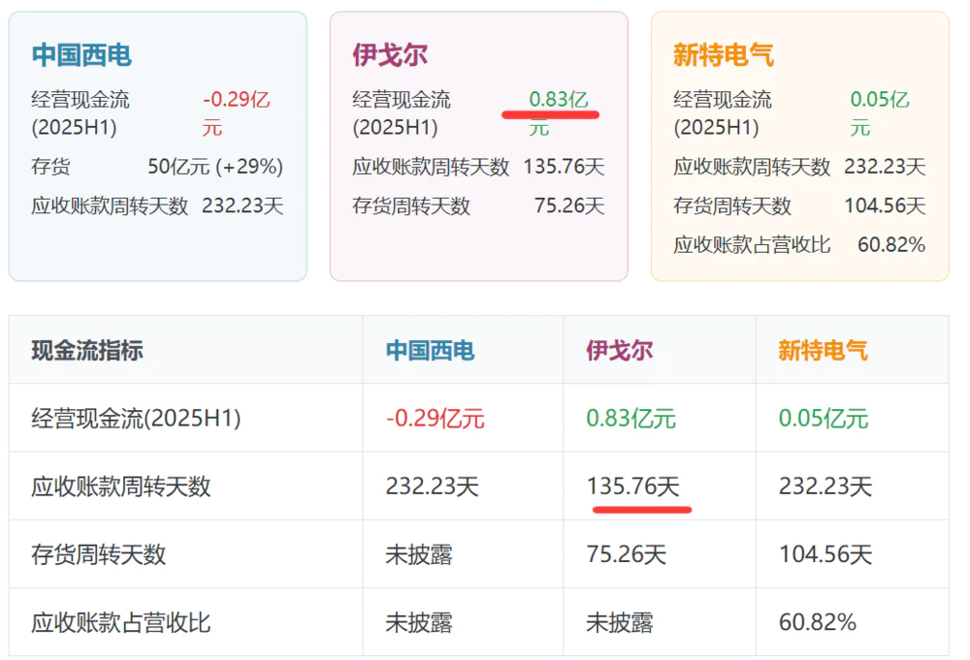This screenshot has height=660, width=970.
Task: Click the underlined 135.76天 table cell
Action: pos(632,487)
